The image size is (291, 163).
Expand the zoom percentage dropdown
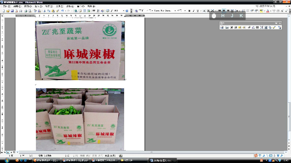tap(124, 11)
